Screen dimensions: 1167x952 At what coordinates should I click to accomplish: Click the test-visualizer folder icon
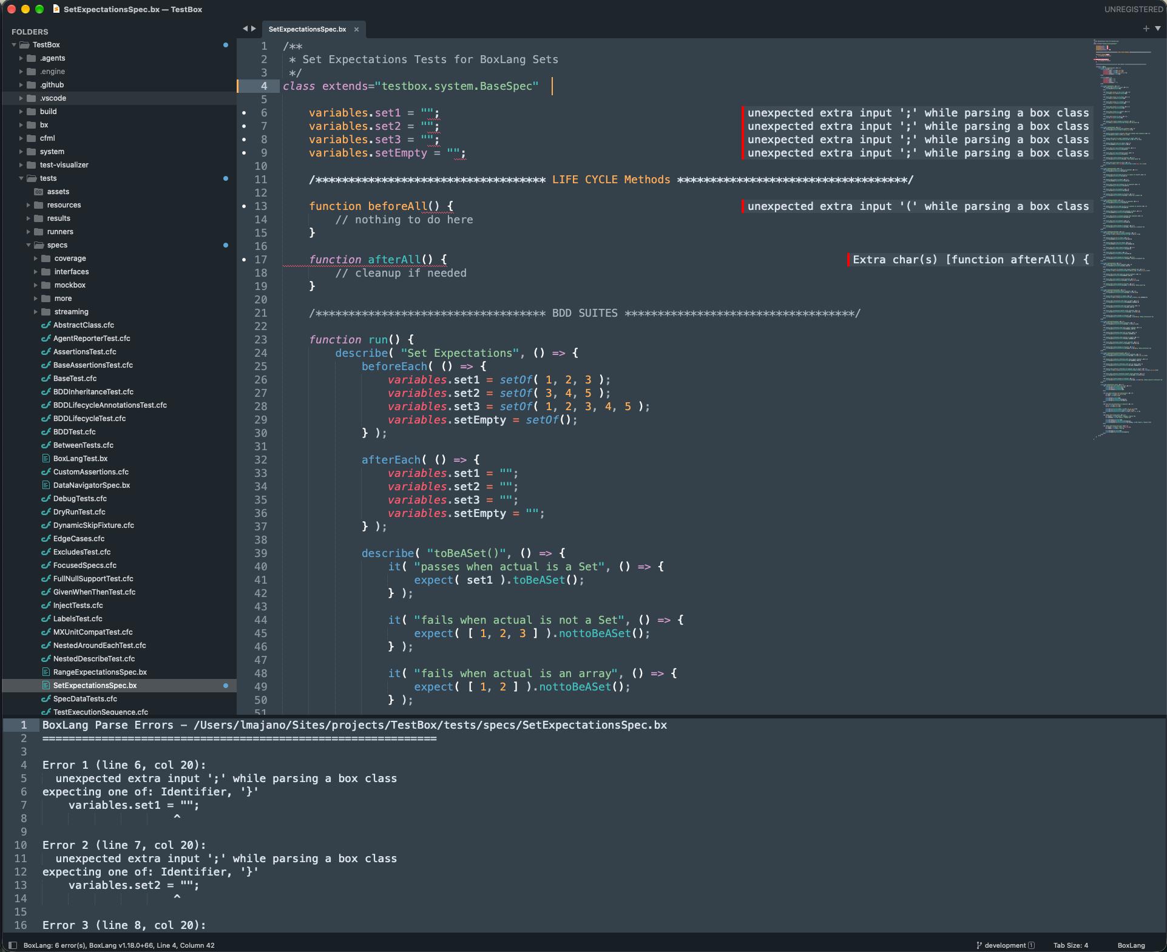click(x=32, y=165)
